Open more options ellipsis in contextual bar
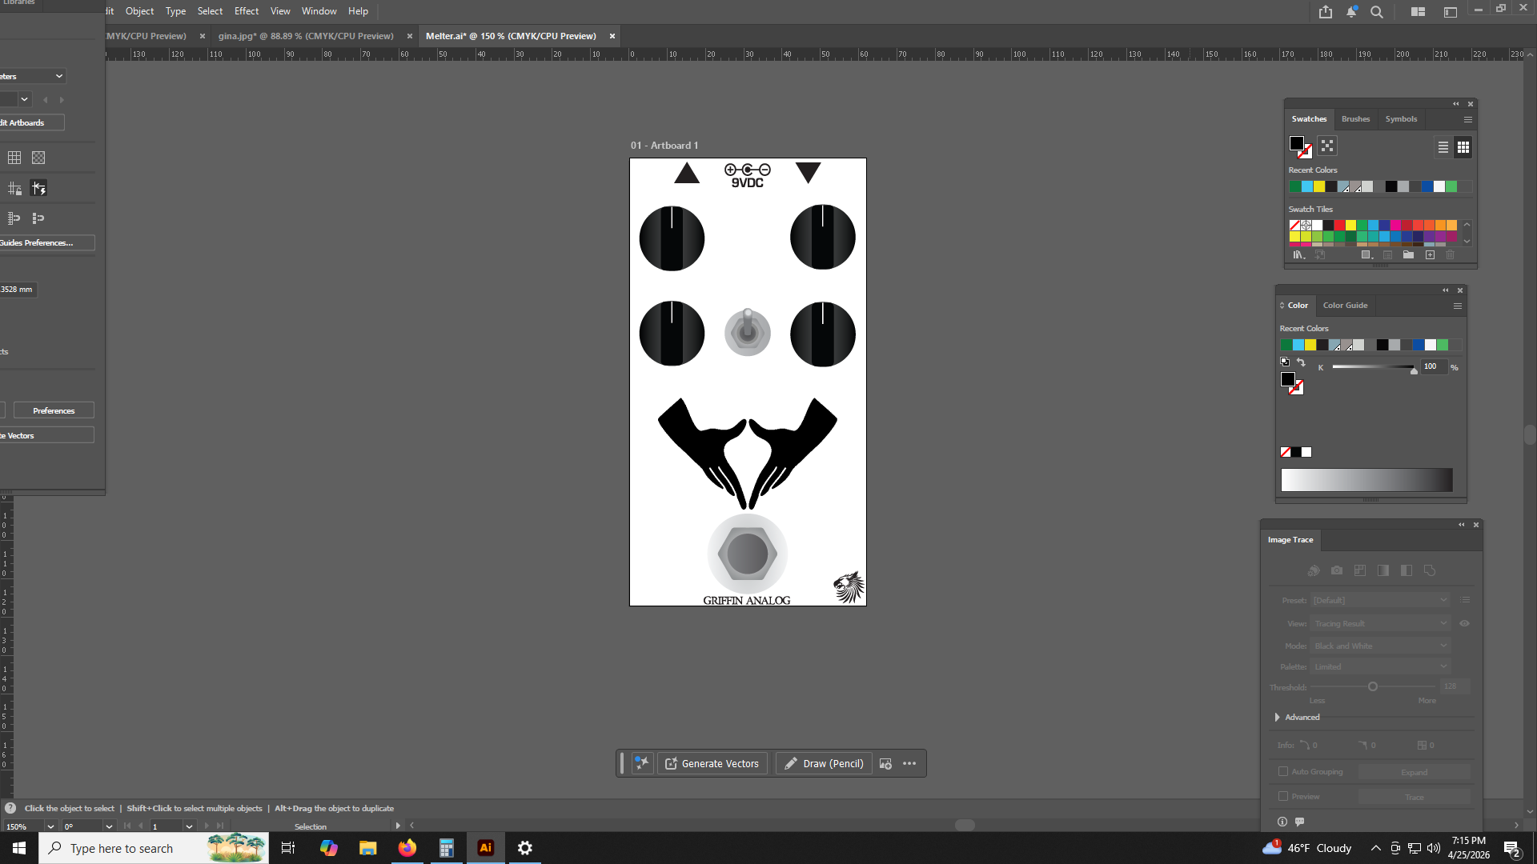1537x864 pixels. tap(909, 764)
